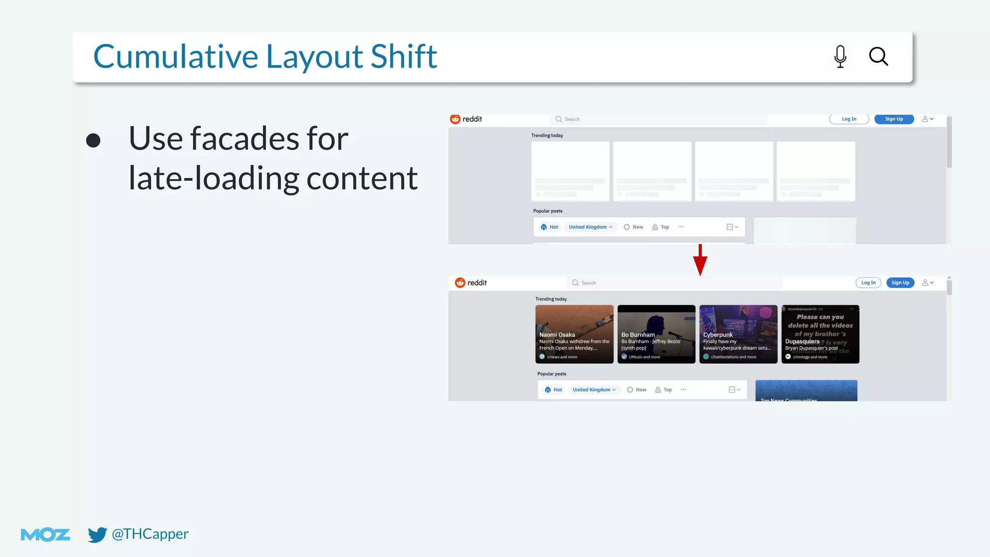Viewport: 990px width, 557px height.
Task: Open user profile dropdown in lower reddit header
Action: (x=928, y=282)
